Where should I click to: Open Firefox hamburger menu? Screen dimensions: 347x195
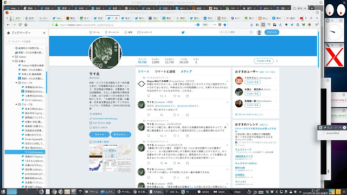click(x=317, y=25)
